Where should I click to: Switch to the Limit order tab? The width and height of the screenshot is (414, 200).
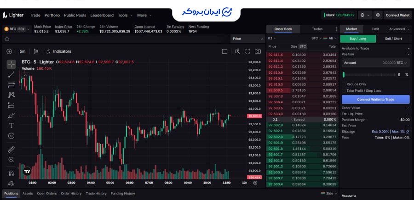point(375,29)
